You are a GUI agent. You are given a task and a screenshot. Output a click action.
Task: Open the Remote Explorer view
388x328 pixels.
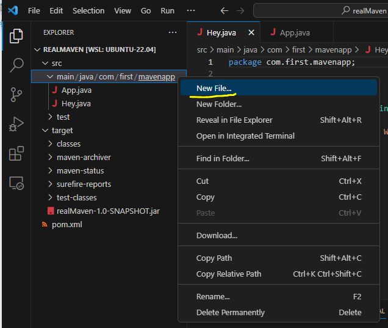click(16, 183)
